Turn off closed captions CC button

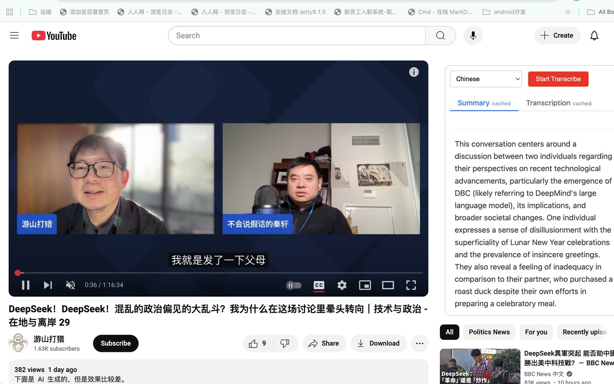tap(319, 285)
